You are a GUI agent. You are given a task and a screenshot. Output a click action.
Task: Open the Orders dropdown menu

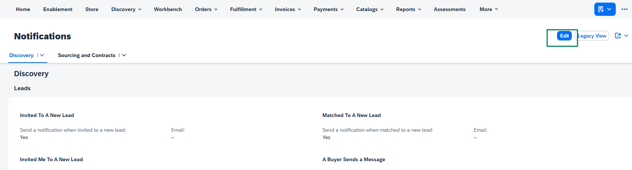click(206, 9)
